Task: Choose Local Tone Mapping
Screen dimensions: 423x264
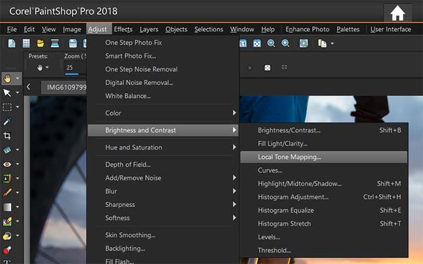Action: 324,157
